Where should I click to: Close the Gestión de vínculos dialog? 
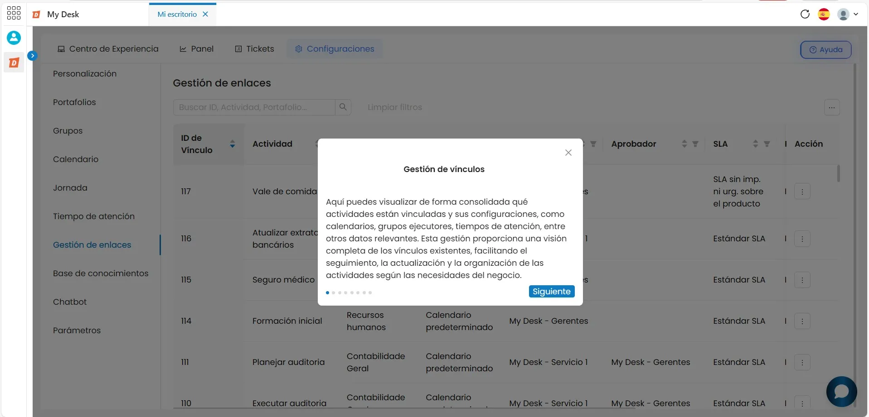tap(568, 153)
